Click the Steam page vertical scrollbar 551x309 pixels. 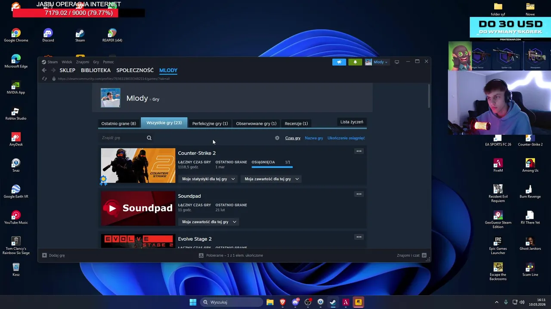click(x=429, y=96)
